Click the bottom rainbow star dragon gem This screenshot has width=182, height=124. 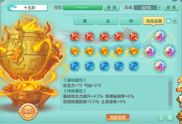[160, 66]
